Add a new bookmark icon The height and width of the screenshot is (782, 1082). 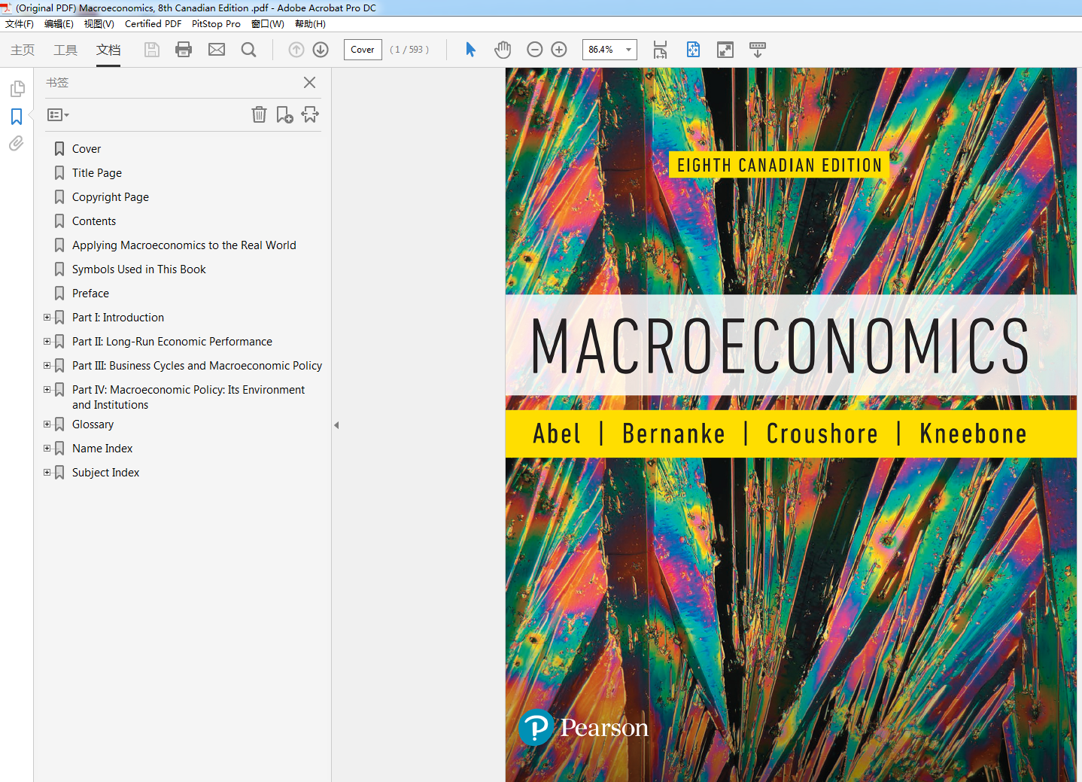284,114
